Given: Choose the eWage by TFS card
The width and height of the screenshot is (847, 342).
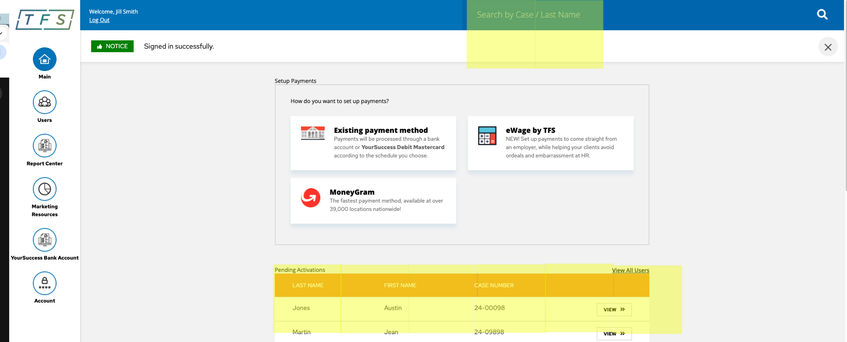Looking at the screenshot, I should [550, 143].
